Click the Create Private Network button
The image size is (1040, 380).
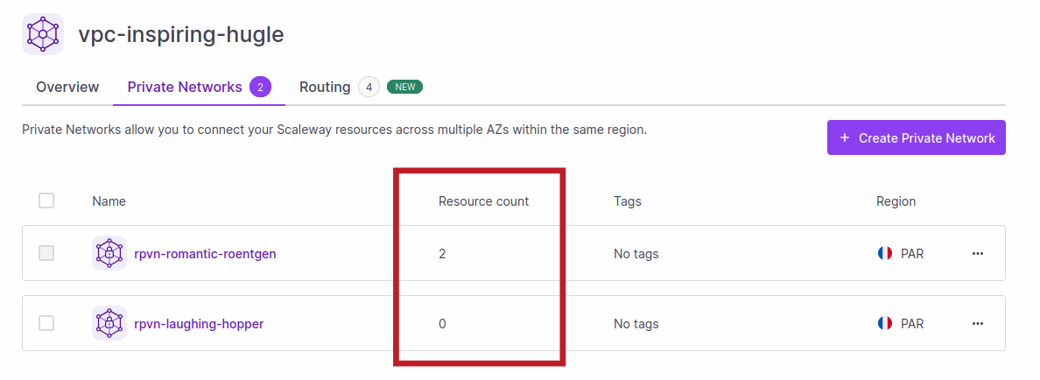pyautogui.click(x=916, y=137)
